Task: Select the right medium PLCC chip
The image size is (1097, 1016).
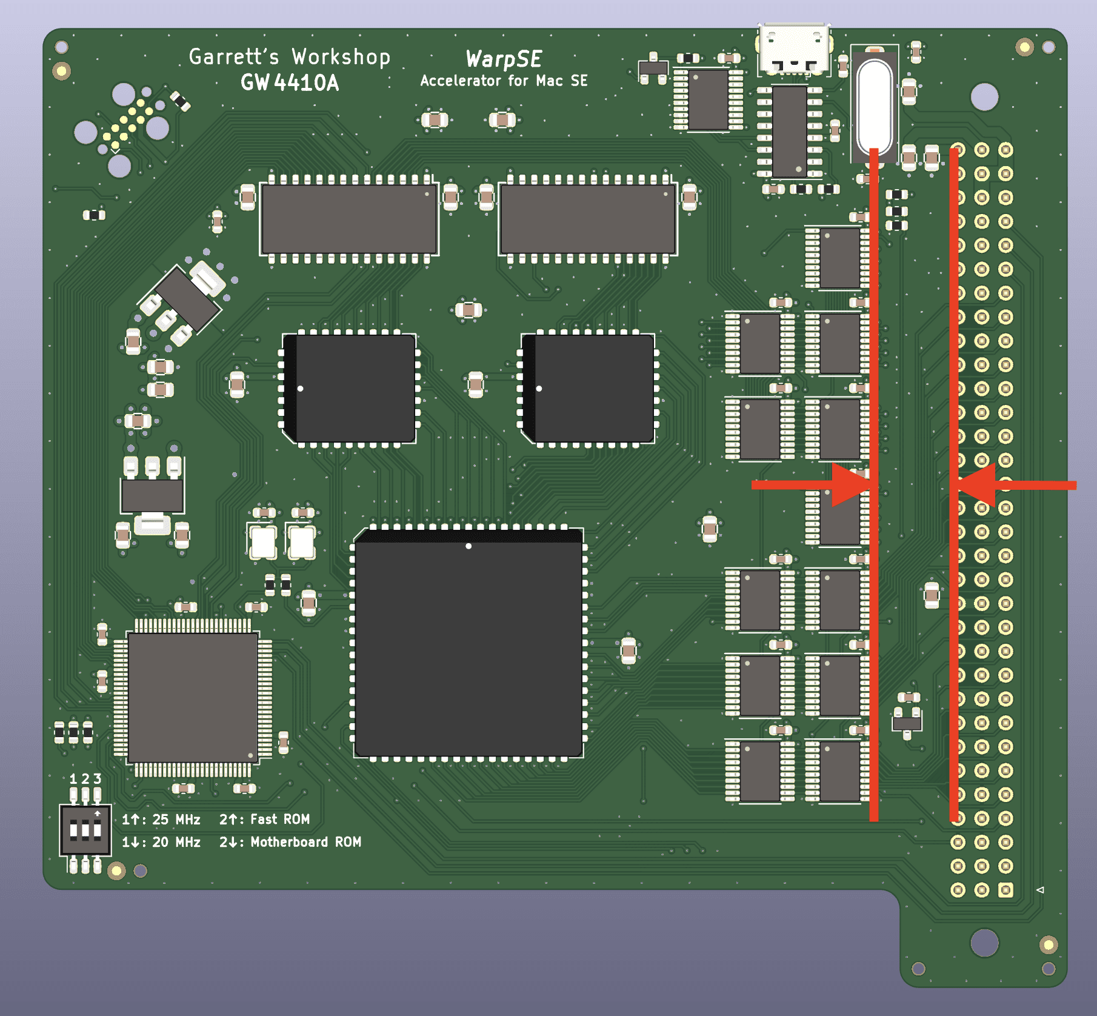Action: [589, 389]
